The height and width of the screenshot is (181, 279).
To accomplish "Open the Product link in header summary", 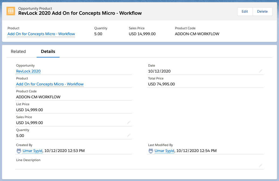I will pos(41,34).
